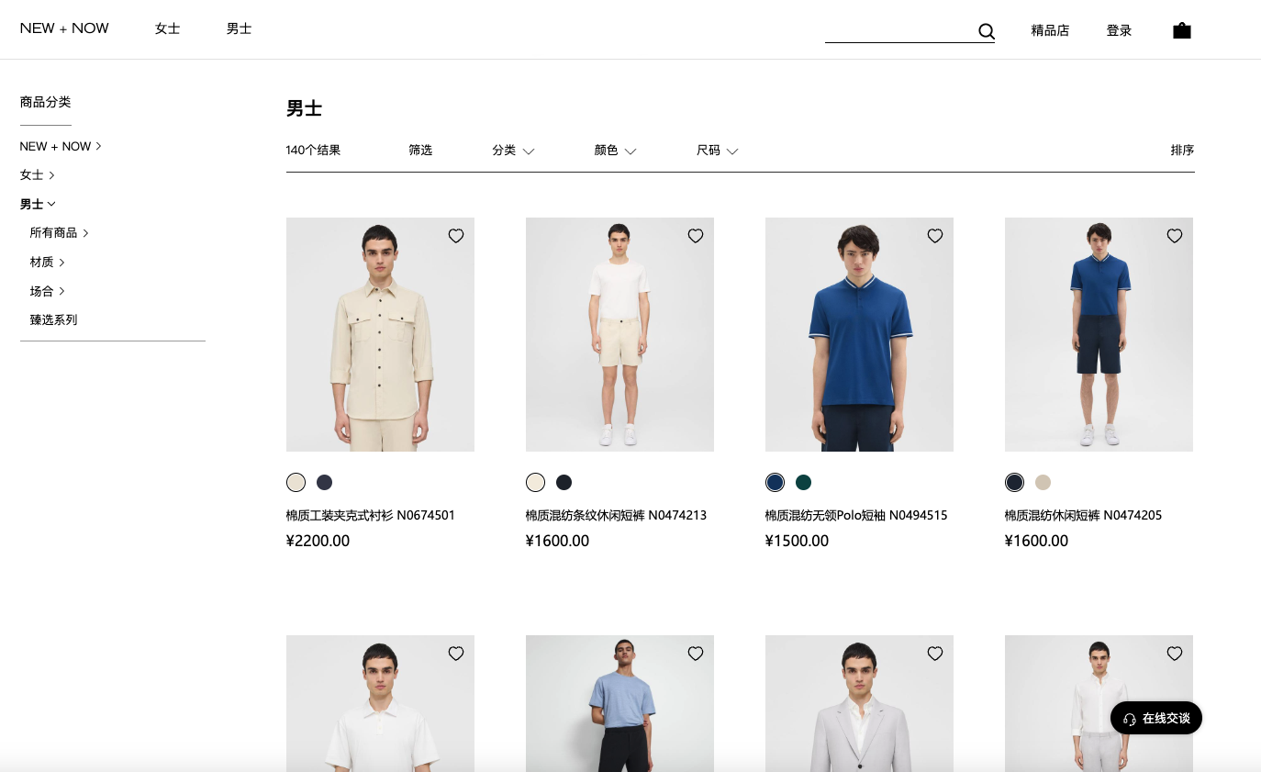Viewport: 1261px width, 772px height.
Task: Expand the 尺码 filter dropdown
Action: (x=717, y=151)
